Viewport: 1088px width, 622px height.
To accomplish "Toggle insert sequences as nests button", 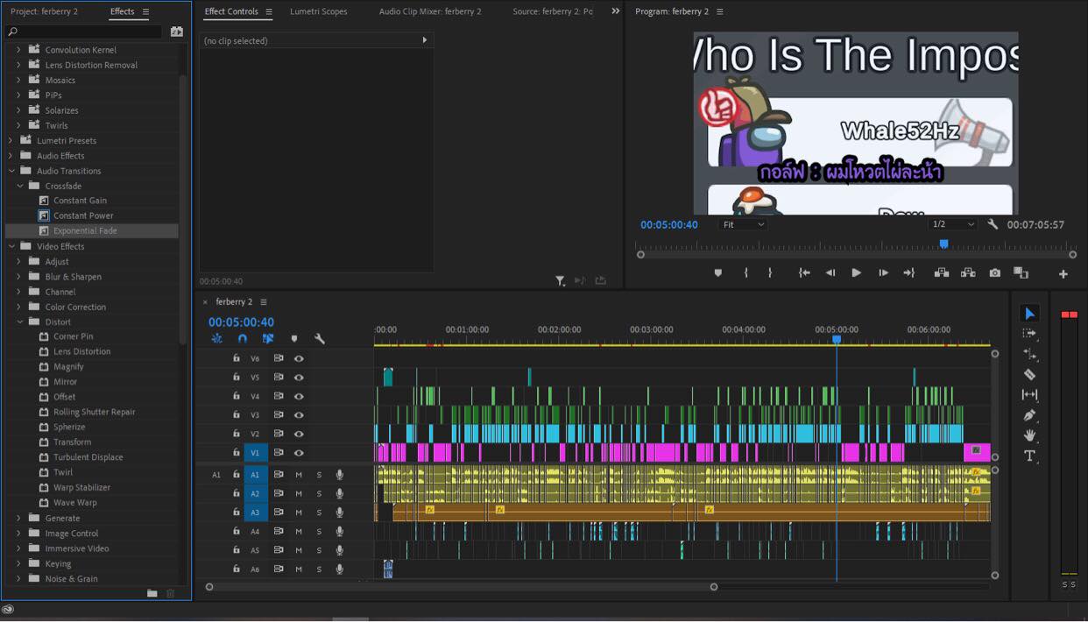I will (x=216, y=338).
